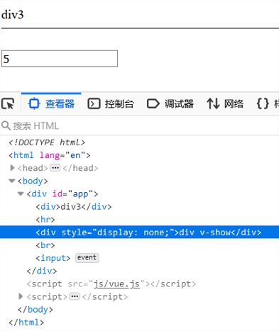The height and width of the screenshot is (331, 279).
Task: Select the <html lang="en"> node
Action: 50,155
